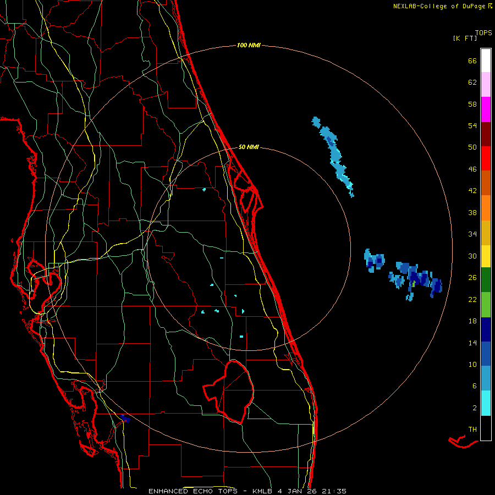This screenshot has width=495, height=495.
Task: Click the green echo pixel in eastern cluster
Action: (414, 283)
